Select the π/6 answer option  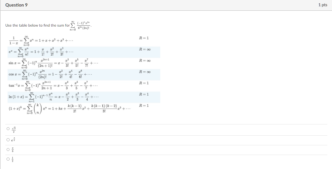[8, 149]
